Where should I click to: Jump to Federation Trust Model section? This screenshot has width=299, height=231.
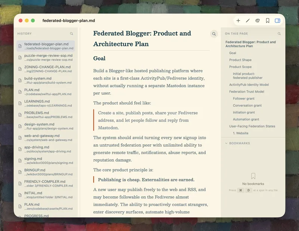coord(247,91)
